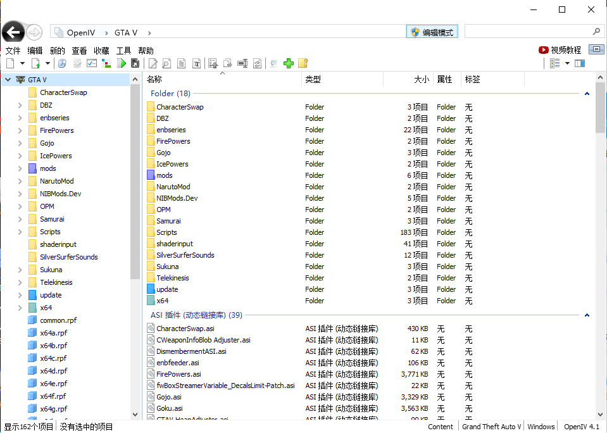
Task: Open the 新的 menu
Action: [58, 51]
